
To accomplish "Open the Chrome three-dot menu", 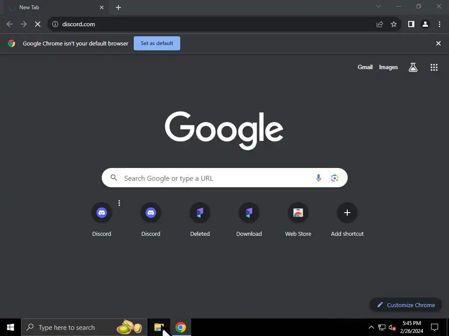I will [439, 24].
